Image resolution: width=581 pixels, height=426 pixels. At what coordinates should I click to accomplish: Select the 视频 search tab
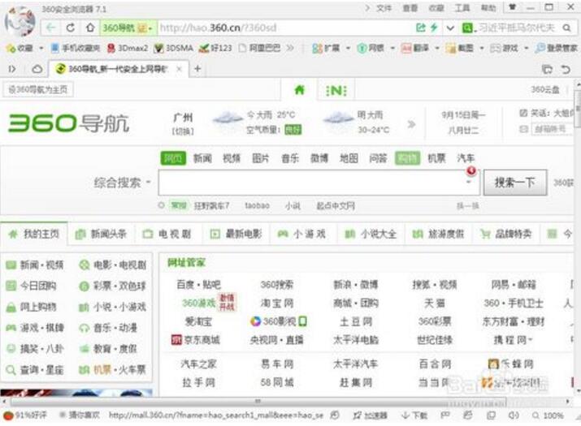click(232, 158)
